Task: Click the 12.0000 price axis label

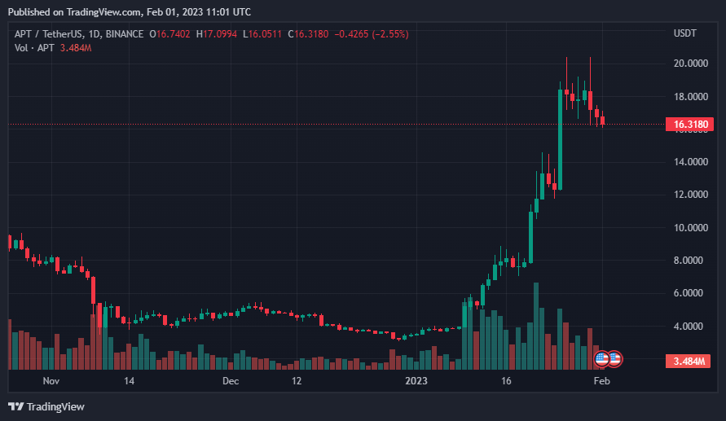Action: [690, 195]
